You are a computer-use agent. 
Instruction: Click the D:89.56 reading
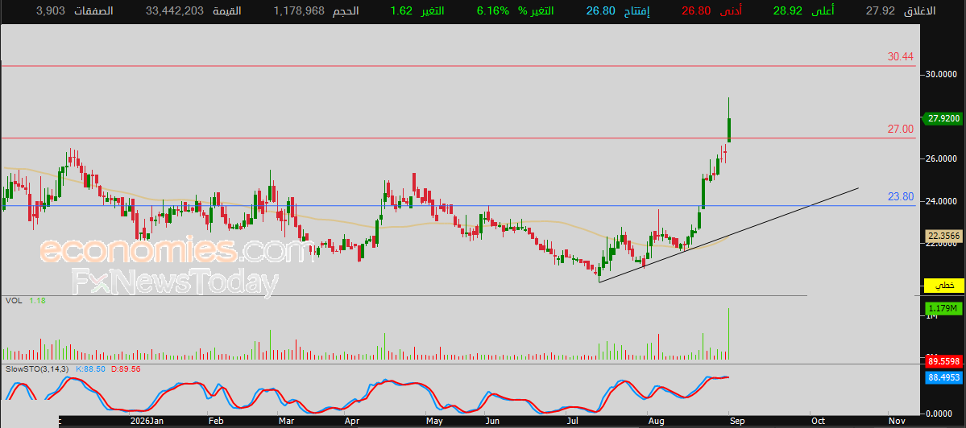coord(126,369)
